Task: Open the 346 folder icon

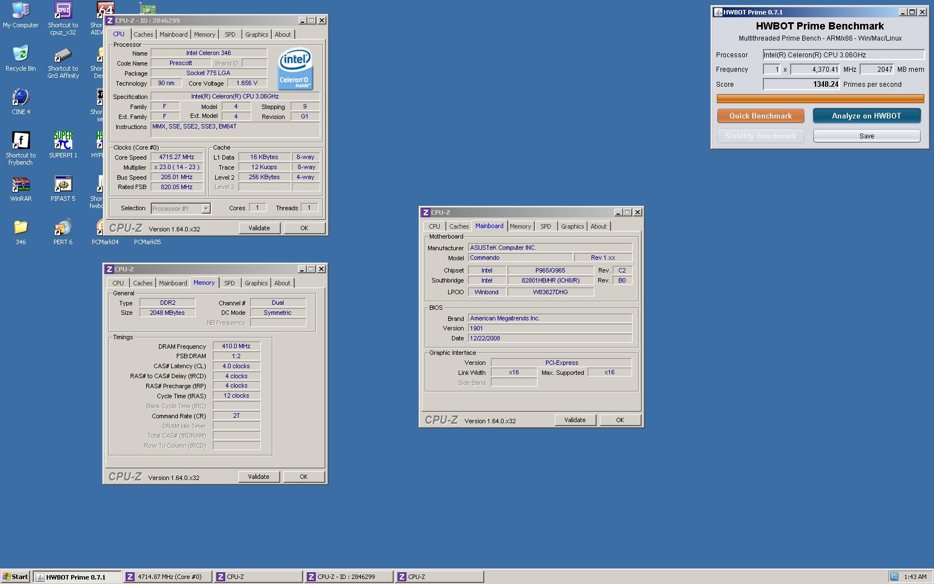Action: (x=21, y=232)
